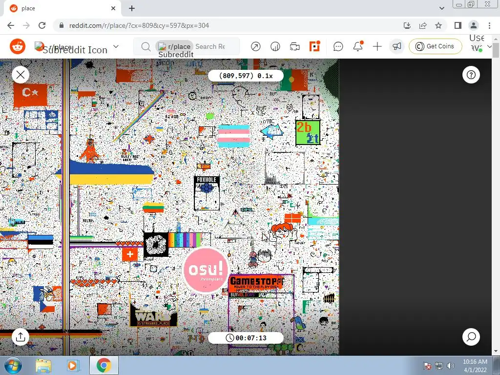The image size is (500, 375).
Task: Click the advertise megaphone icon
Action: click(396, 46)
